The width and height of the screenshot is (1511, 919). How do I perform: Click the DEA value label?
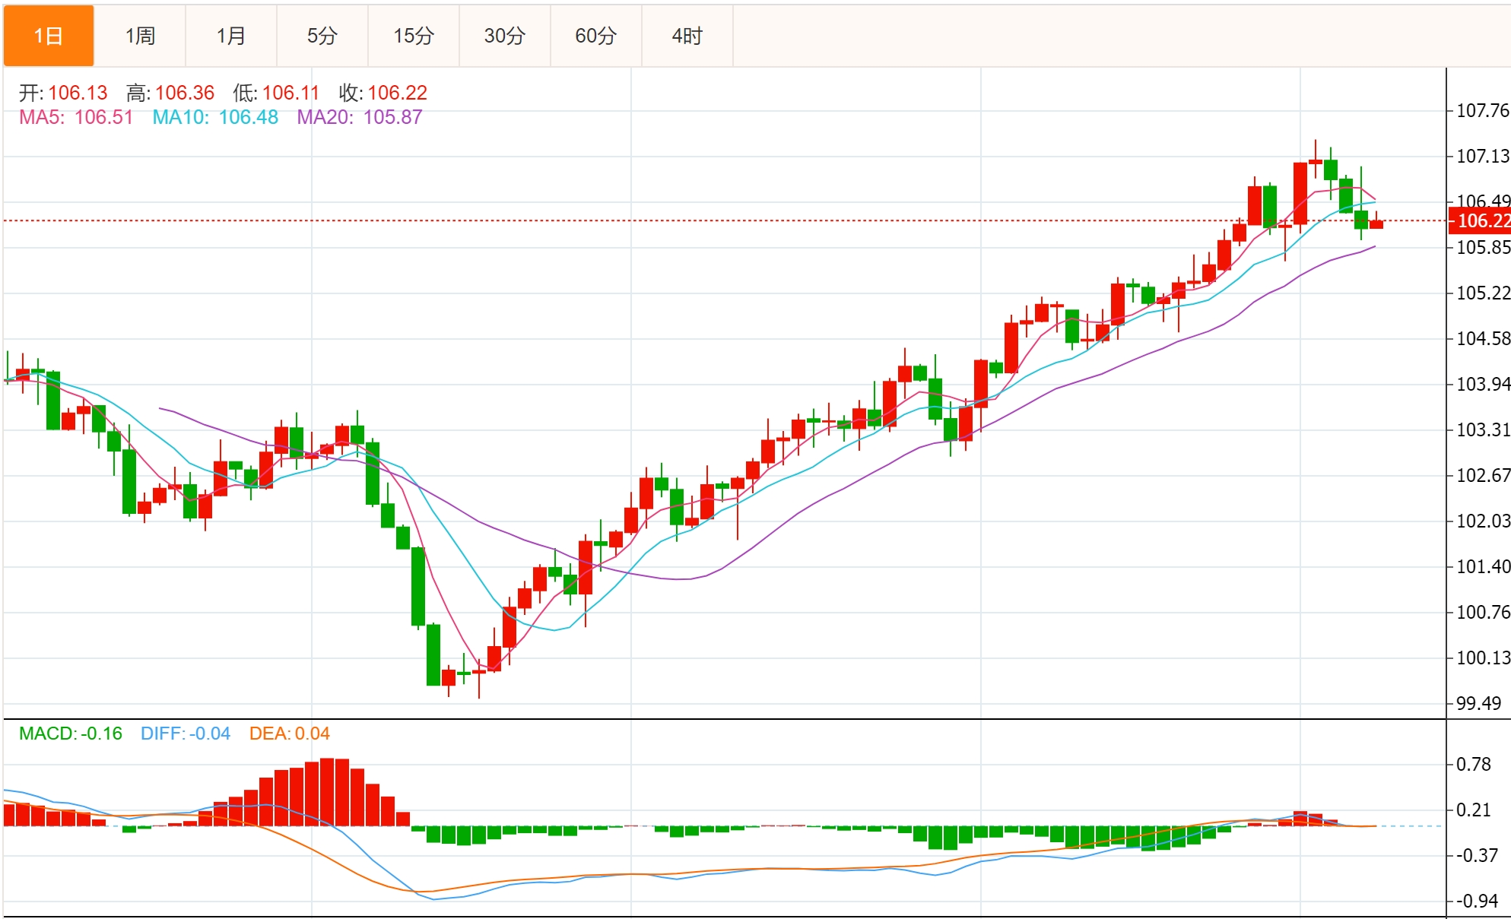tap(289, 734)
